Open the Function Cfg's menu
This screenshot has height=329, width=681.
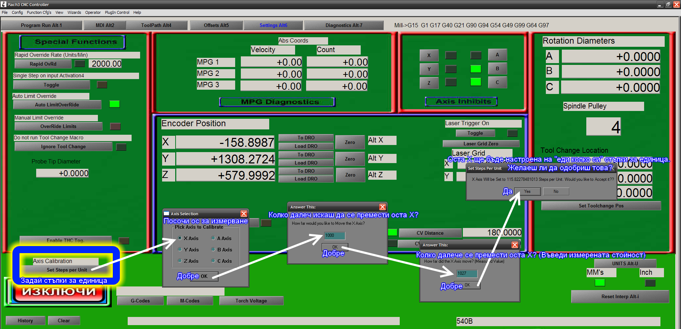39,12
